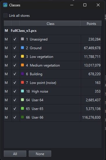Click the gray Unassigned color swatch
Viewport: 106px width, 160px height.
(x=23, y=39)
